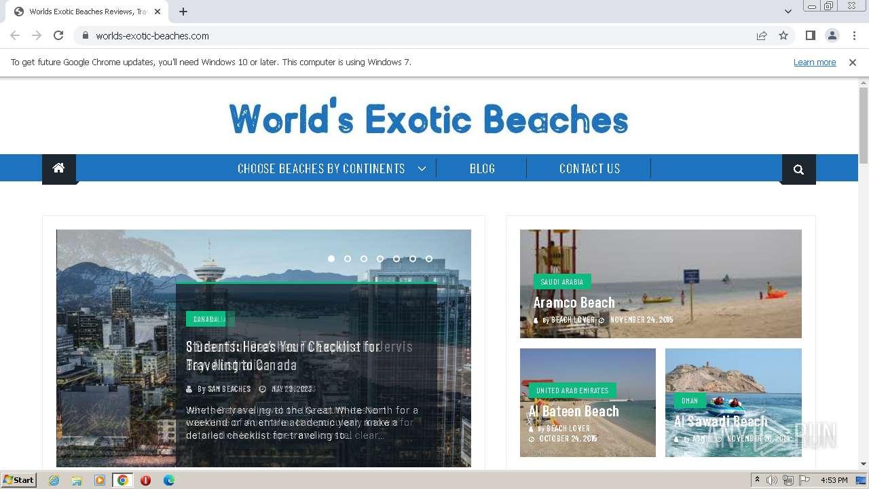Toggle the browser side panel icon

pos(810,35)
